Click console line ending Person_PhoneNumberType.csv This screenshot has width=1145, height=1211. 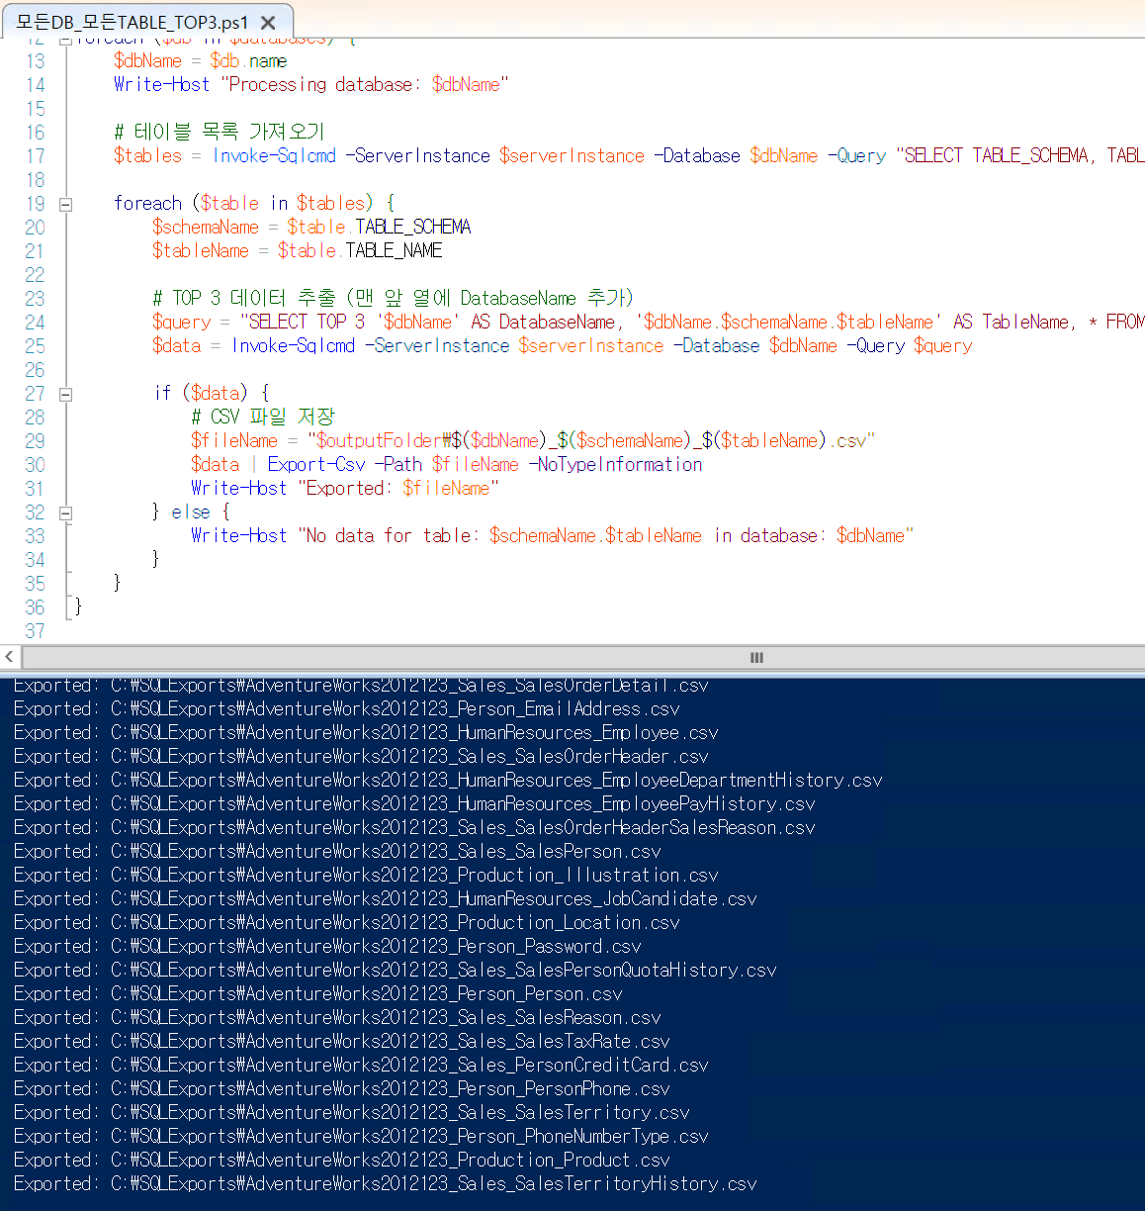click(x=361, y=1136)
